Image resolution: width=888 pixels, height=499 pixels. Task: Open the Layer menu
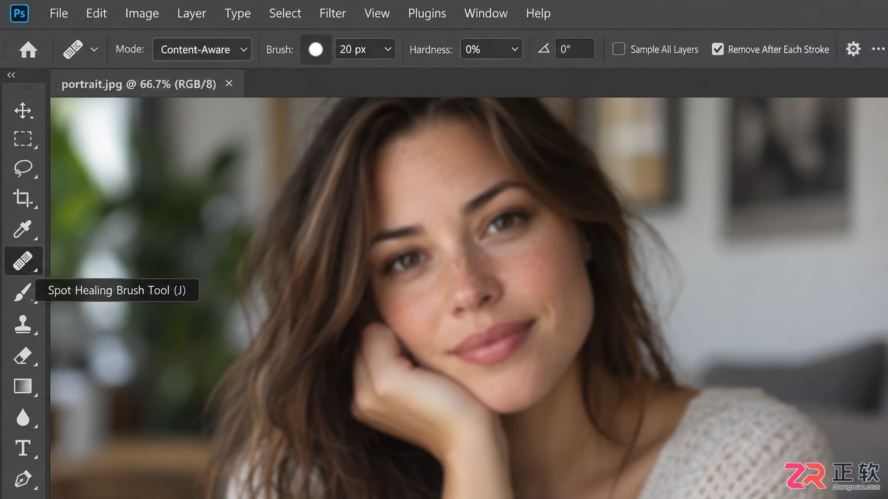tap(191, 13)
